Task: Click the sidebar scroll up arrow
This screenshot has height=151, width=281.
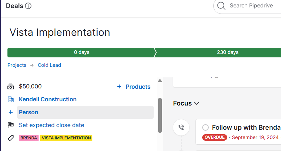Action: pyautogui.click(x=160, y=81)
